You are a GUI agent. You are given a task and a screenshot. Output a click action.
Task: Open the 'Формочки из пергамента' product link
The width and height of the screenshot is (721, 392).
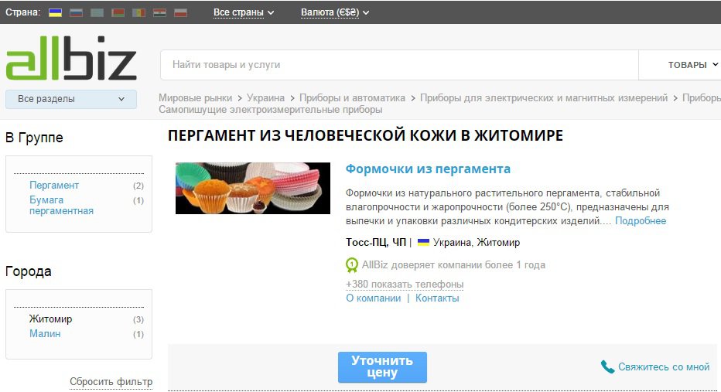click(428, 169)
